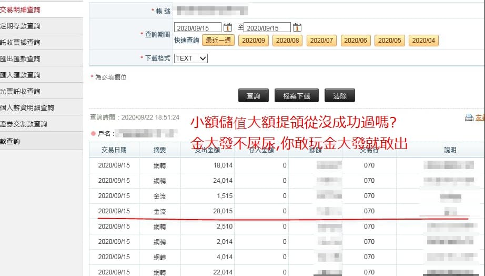Expand the 下載格式 TEXT dropdown
The width and height of the screenshot is (485, 276).
190,58
